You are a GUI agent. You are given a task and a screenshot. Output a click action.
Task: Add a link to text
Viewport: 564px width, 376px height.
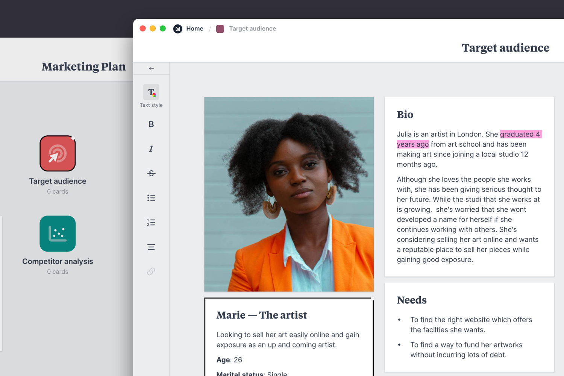tap(151, 271)
